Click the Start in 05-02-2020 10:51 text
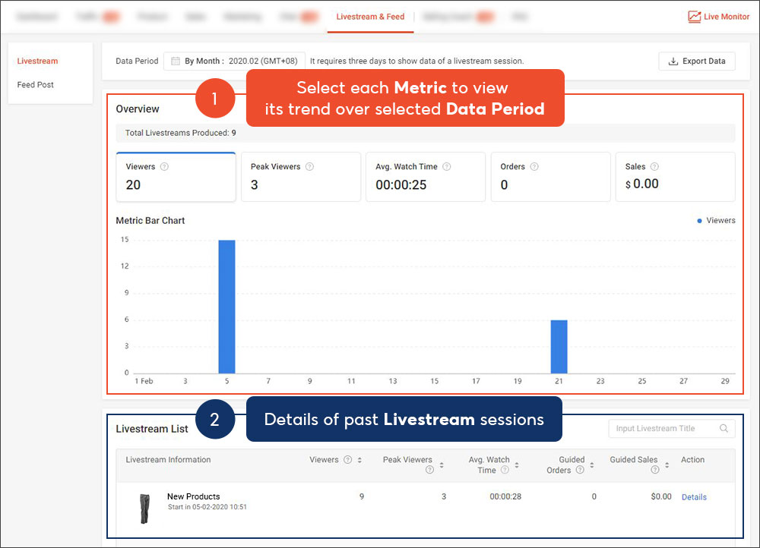Screen dimensions: 760x548 (207, 507)
